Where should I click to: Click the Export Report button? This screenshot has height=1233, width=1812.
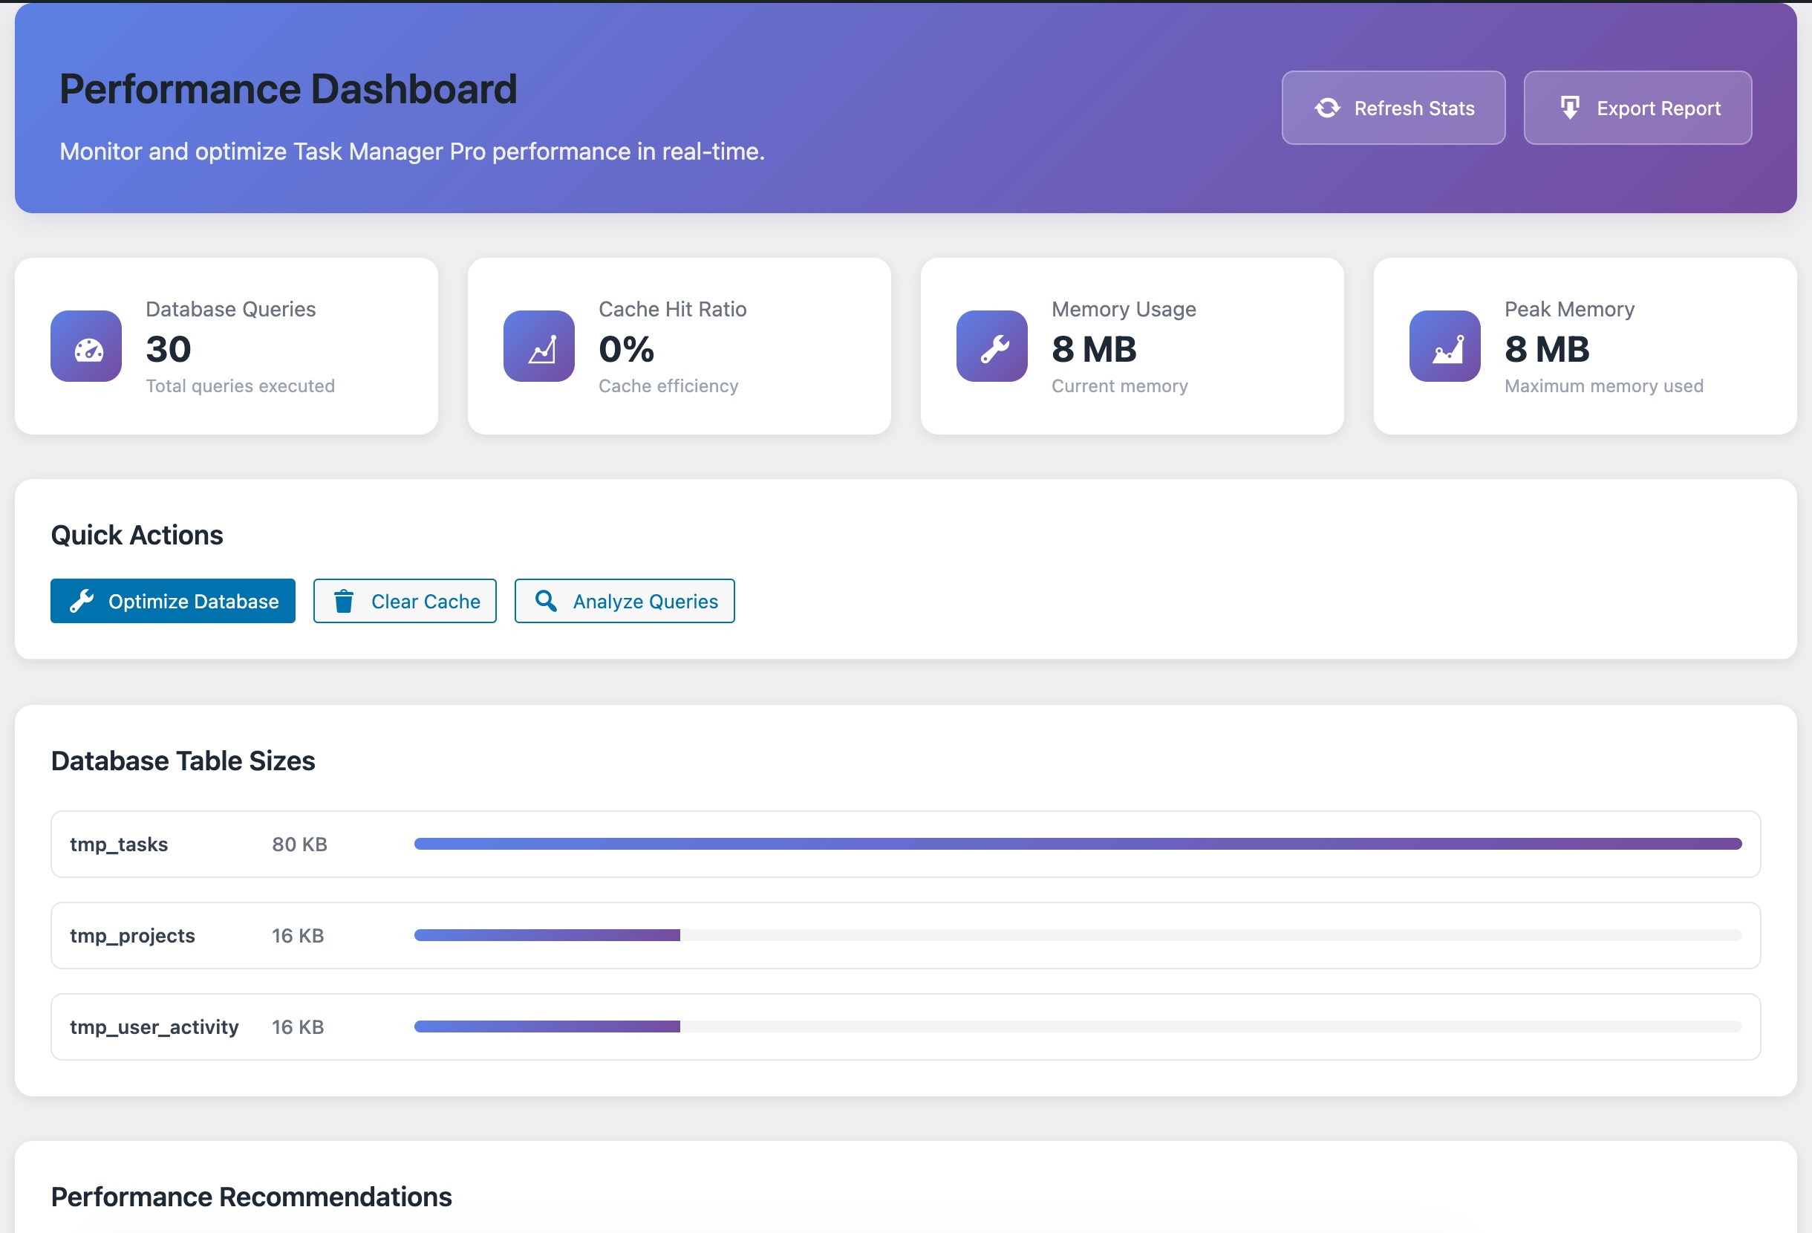[1637, 108]
